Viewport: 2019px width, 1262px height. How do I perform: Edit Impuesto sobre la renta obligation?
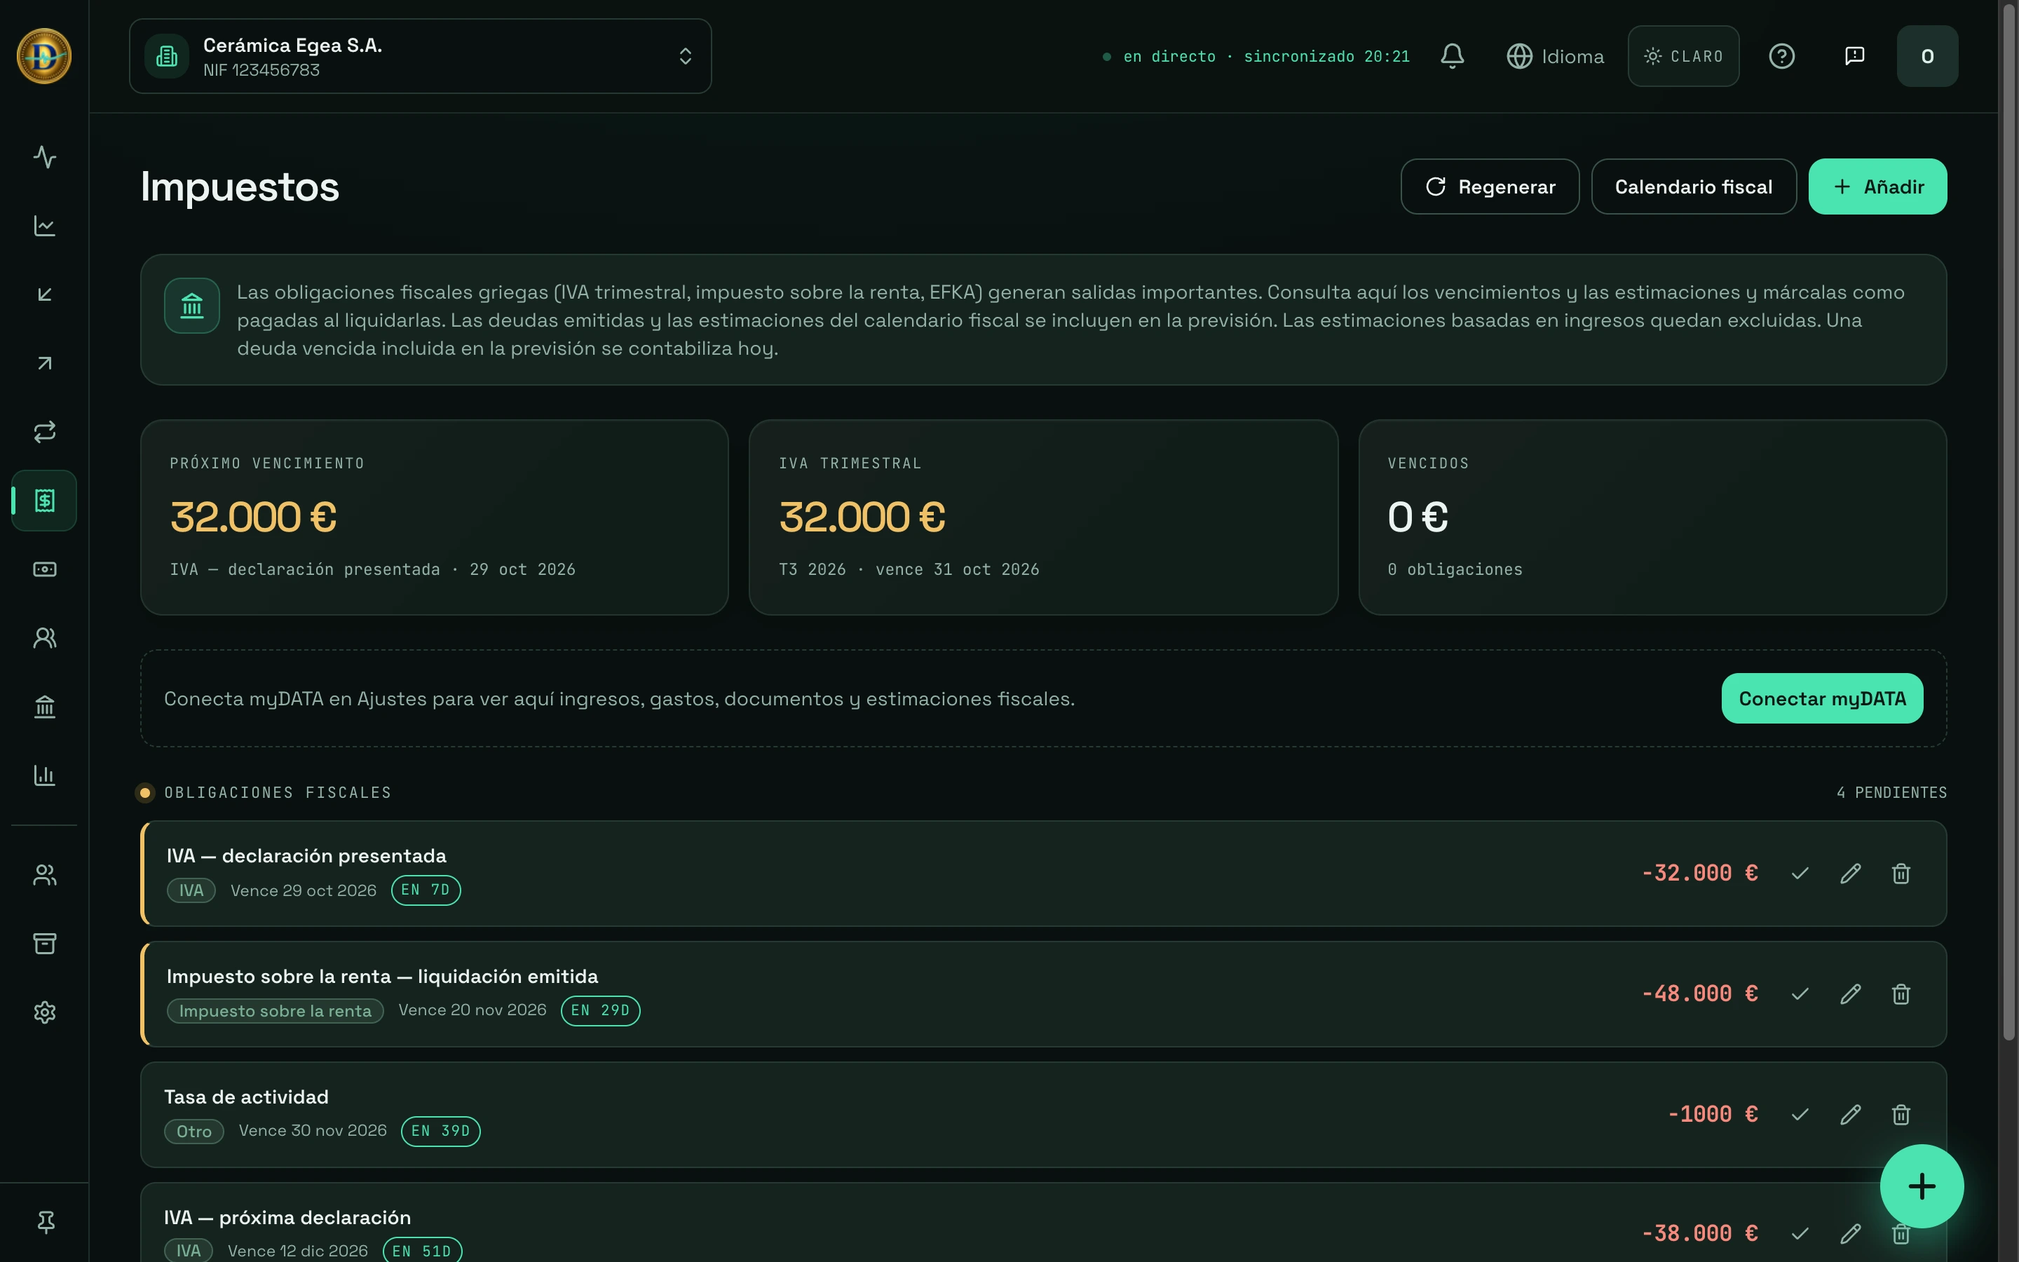tap(1851, 994)
